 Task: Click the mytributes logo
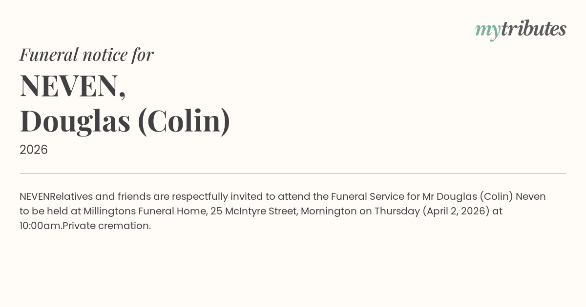coord(521,29)
